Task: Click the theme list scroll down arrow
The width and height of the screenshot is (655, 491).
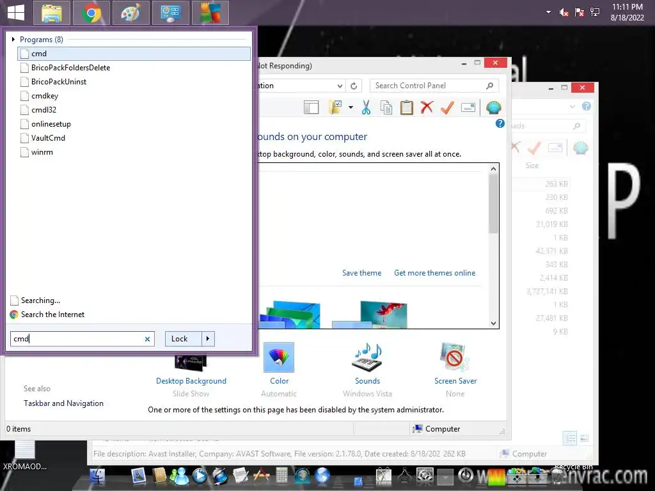Action: point(493,323)
